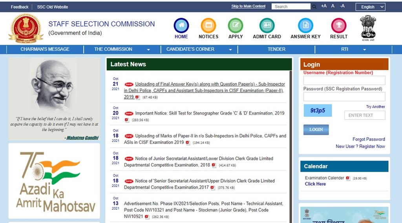The image size is (402, 223).
Task: Click New User ? Register Now
Action: click(360, 147)
